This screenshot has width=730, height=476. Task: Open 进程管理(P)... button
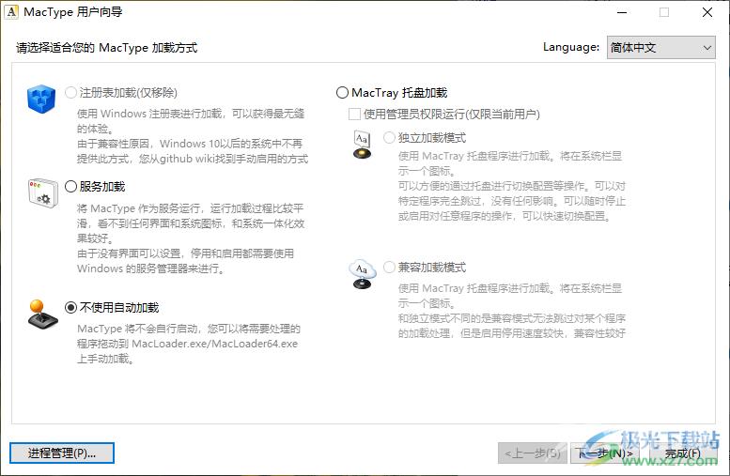62,453
